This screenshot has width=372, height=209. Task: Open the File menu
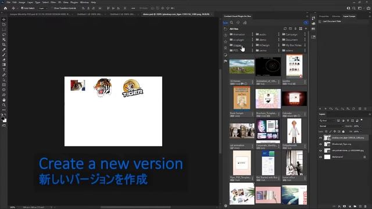pyautogui.click(x=8, y=2)
